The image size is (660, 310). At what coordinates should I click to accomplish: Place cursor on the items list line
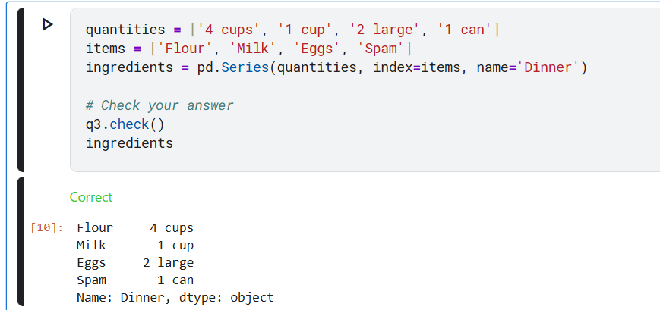[248, 49]
